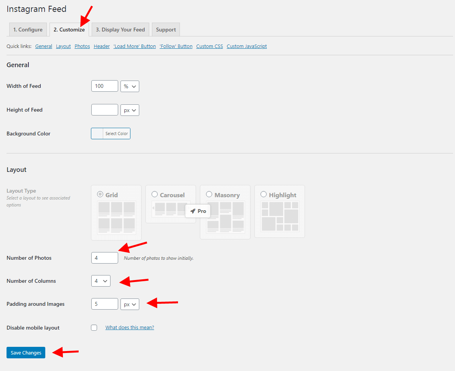
Task: Open the 'Follow' Button quick link
Action: pyautogui.click(x=176, y=46)
